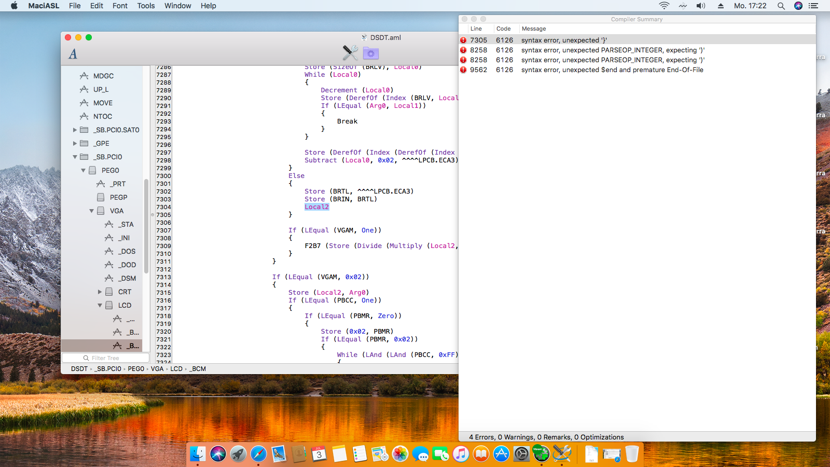Screen dimensions: 830x467
Task: Expand the CRT device node
Action: pyautogui.click(x=100, y=292)
